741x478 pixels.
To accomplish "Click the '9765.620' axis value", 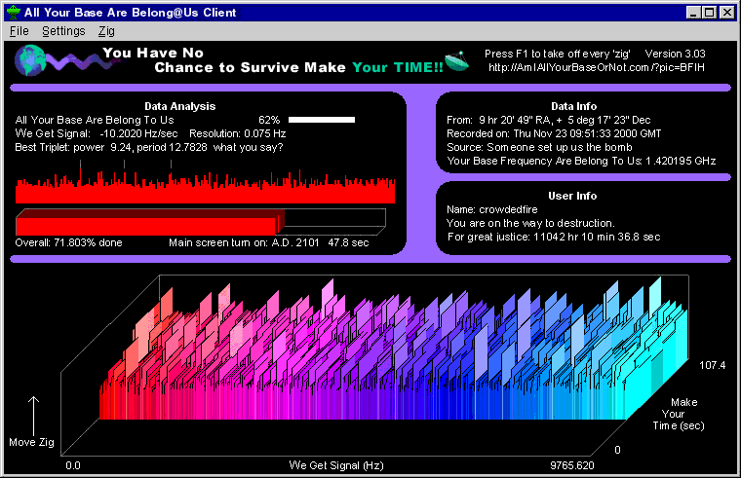I will (x=571, y=465).
